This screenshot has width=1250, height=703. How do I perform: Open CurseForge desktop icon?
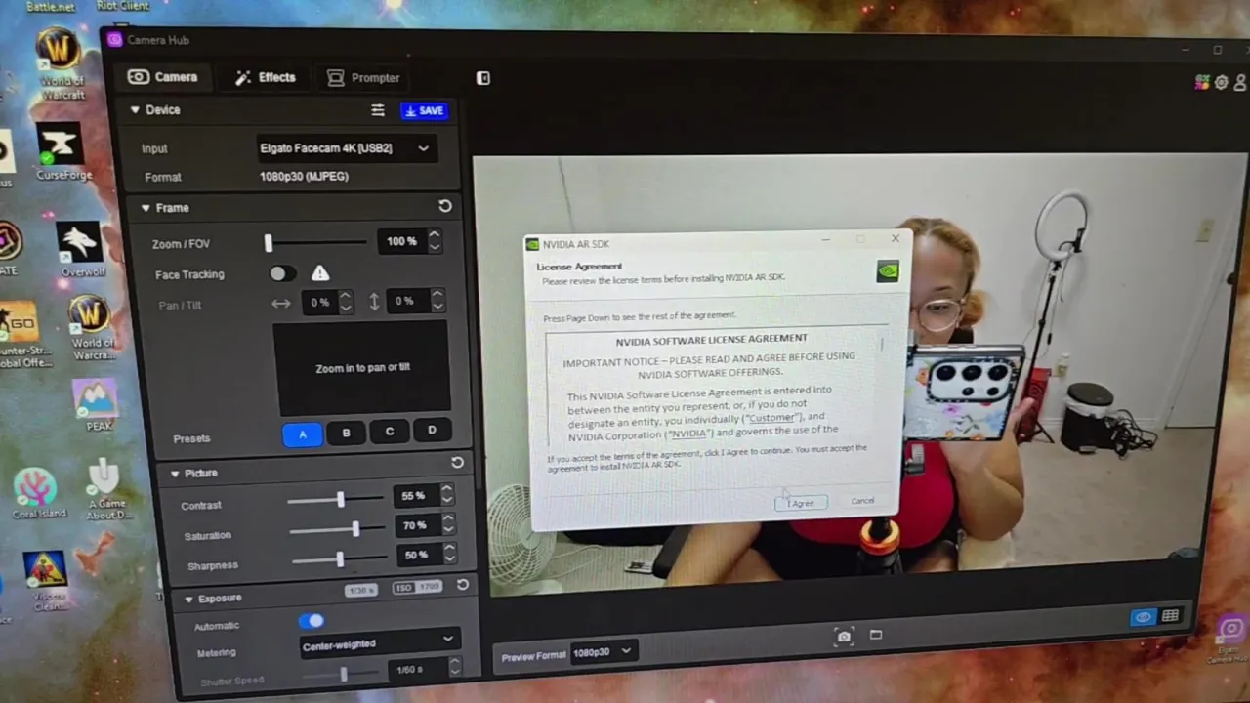point(63,153)
